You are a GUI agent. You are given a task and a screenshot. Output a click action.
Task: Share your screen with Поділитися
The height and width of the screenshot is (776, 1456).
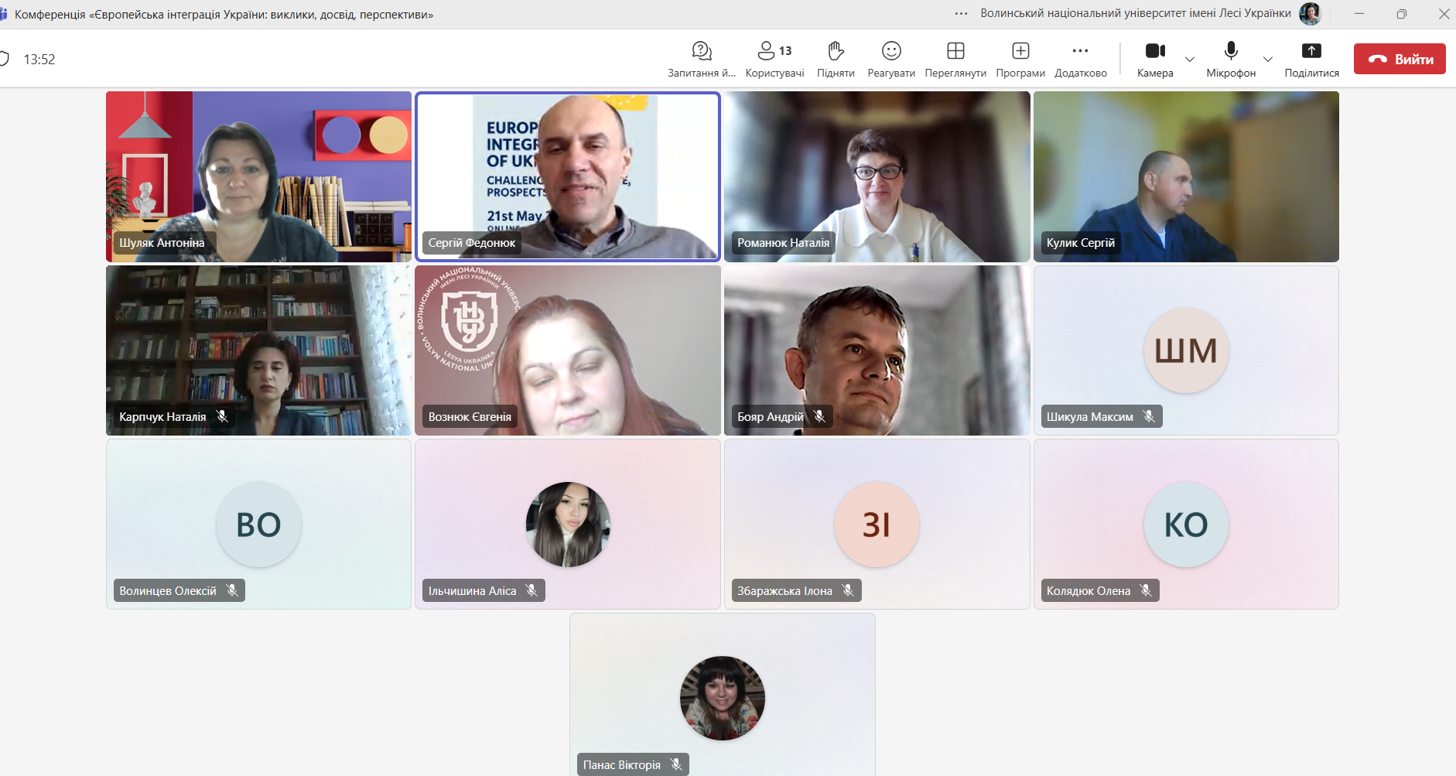point(1311,59)
